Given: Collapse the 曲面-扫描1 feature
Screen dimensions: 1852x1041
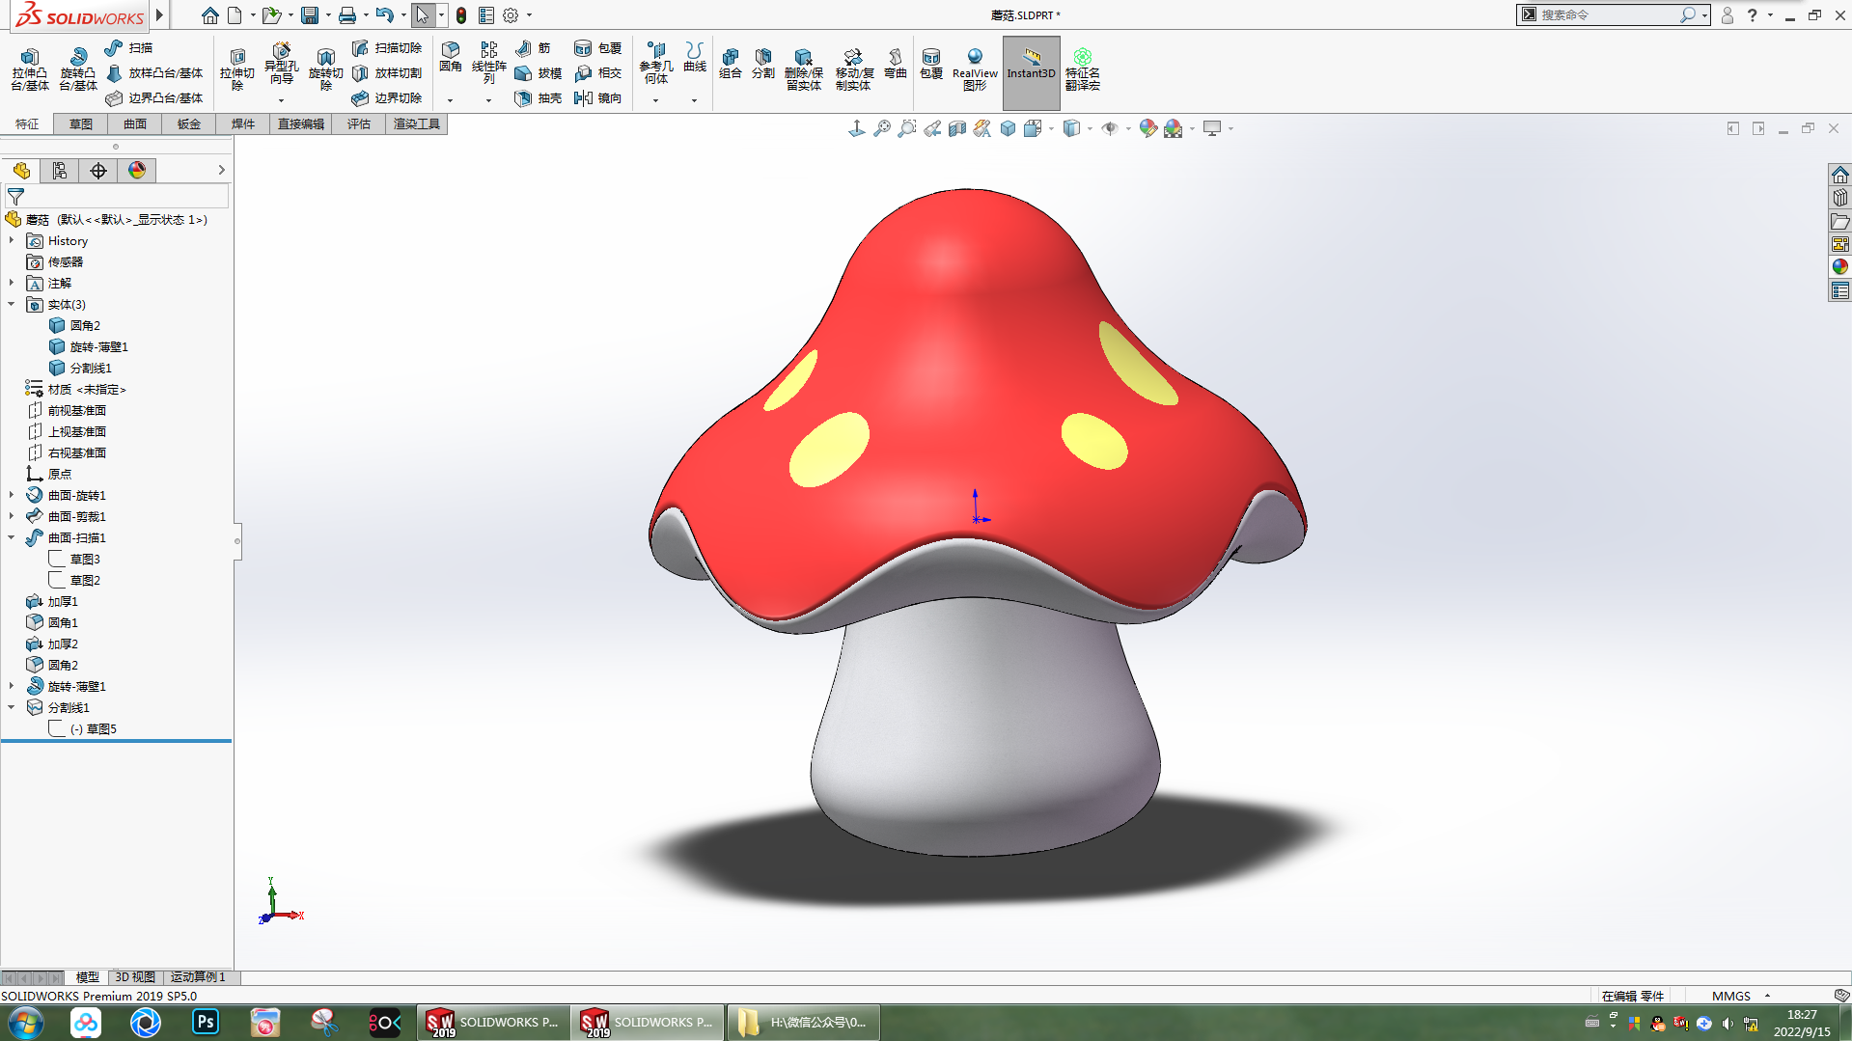Looking at the screenshot, I should click(x=12, y=537).
